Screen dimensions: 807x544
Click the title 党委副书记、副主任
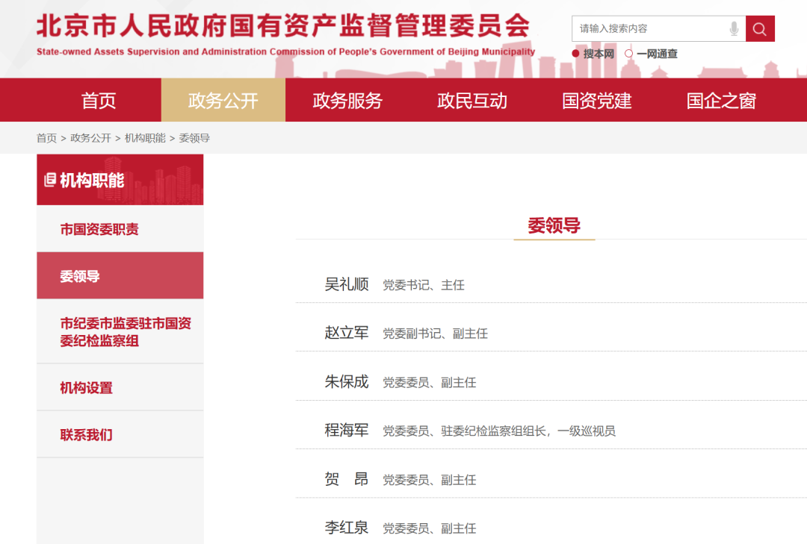[x=436, y=334]
